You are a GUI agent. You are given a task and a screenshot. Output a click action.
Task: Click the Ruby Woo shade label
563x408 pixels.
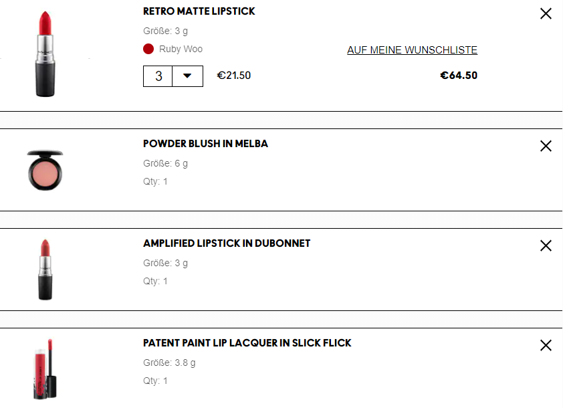[x=181, y=49]
